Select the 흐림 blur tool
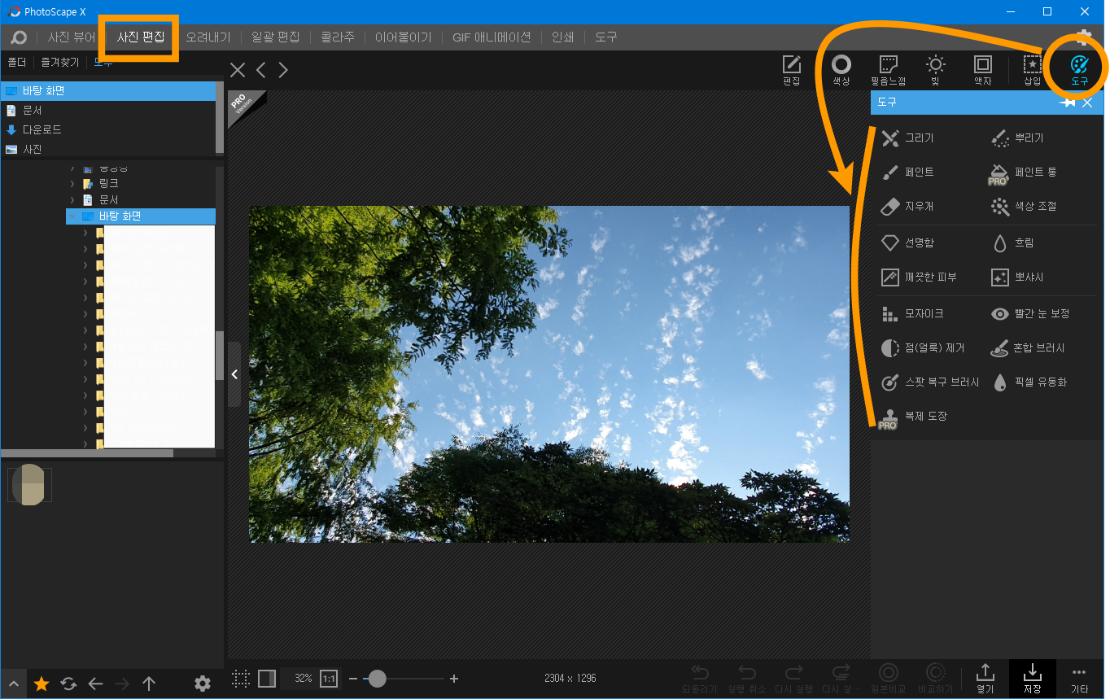 1012,243
